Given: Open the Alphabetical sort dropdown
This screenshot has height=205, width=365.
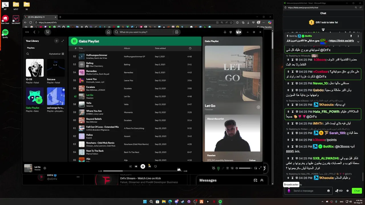Looking at the screenshot, I should click(x=56, y=54).
